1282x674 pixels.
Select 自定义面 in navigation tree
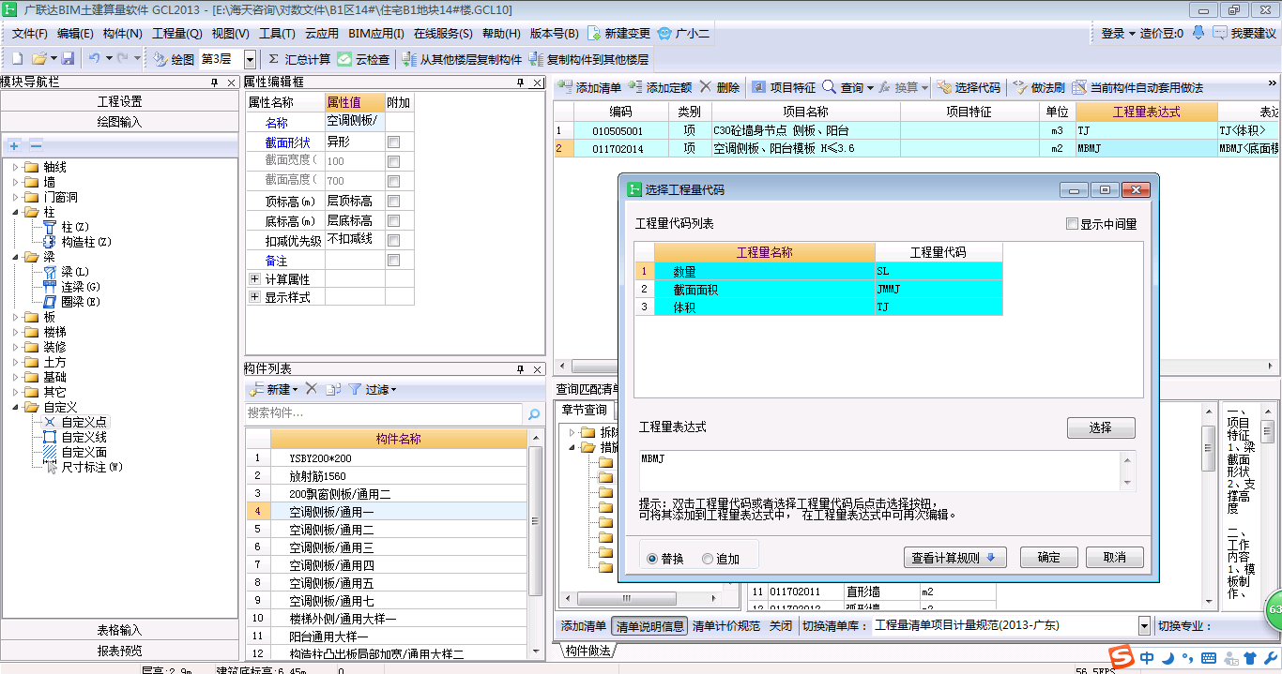84,452
